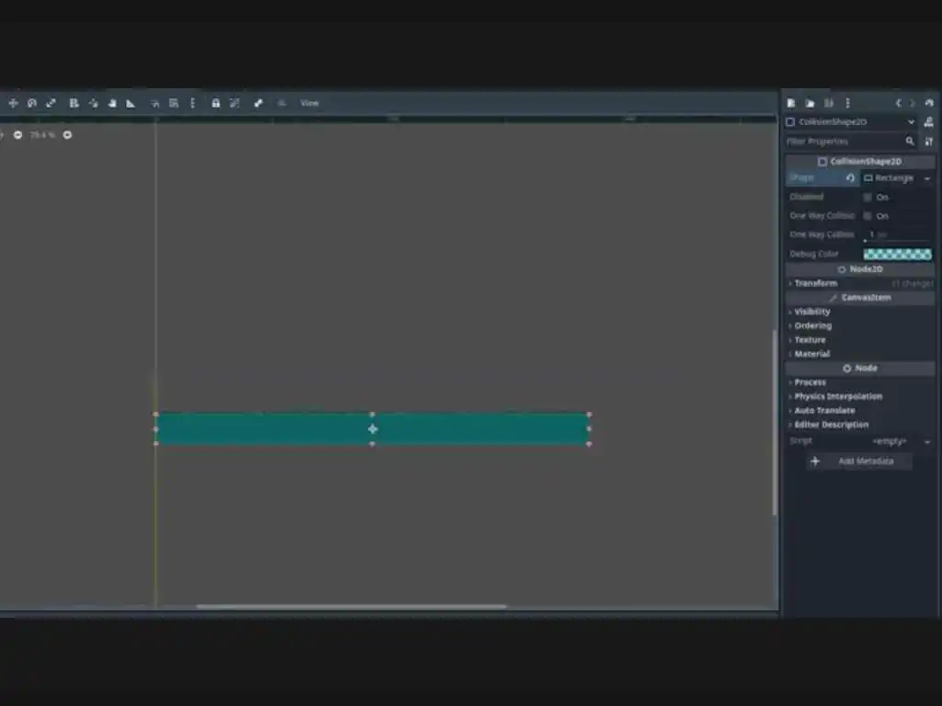Select the Scale mode tool
Image resolution: width=942 pixels, height=706 pixels.
52,103
